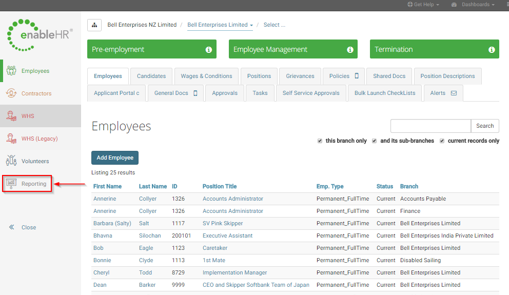This screenshot has width=509, height=295.
Task: Open the Dashboards dropdown menu
Action: pos(473,5)
